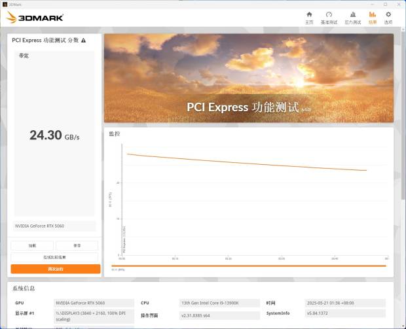Go to the 主页 home page

pos(309,18)
